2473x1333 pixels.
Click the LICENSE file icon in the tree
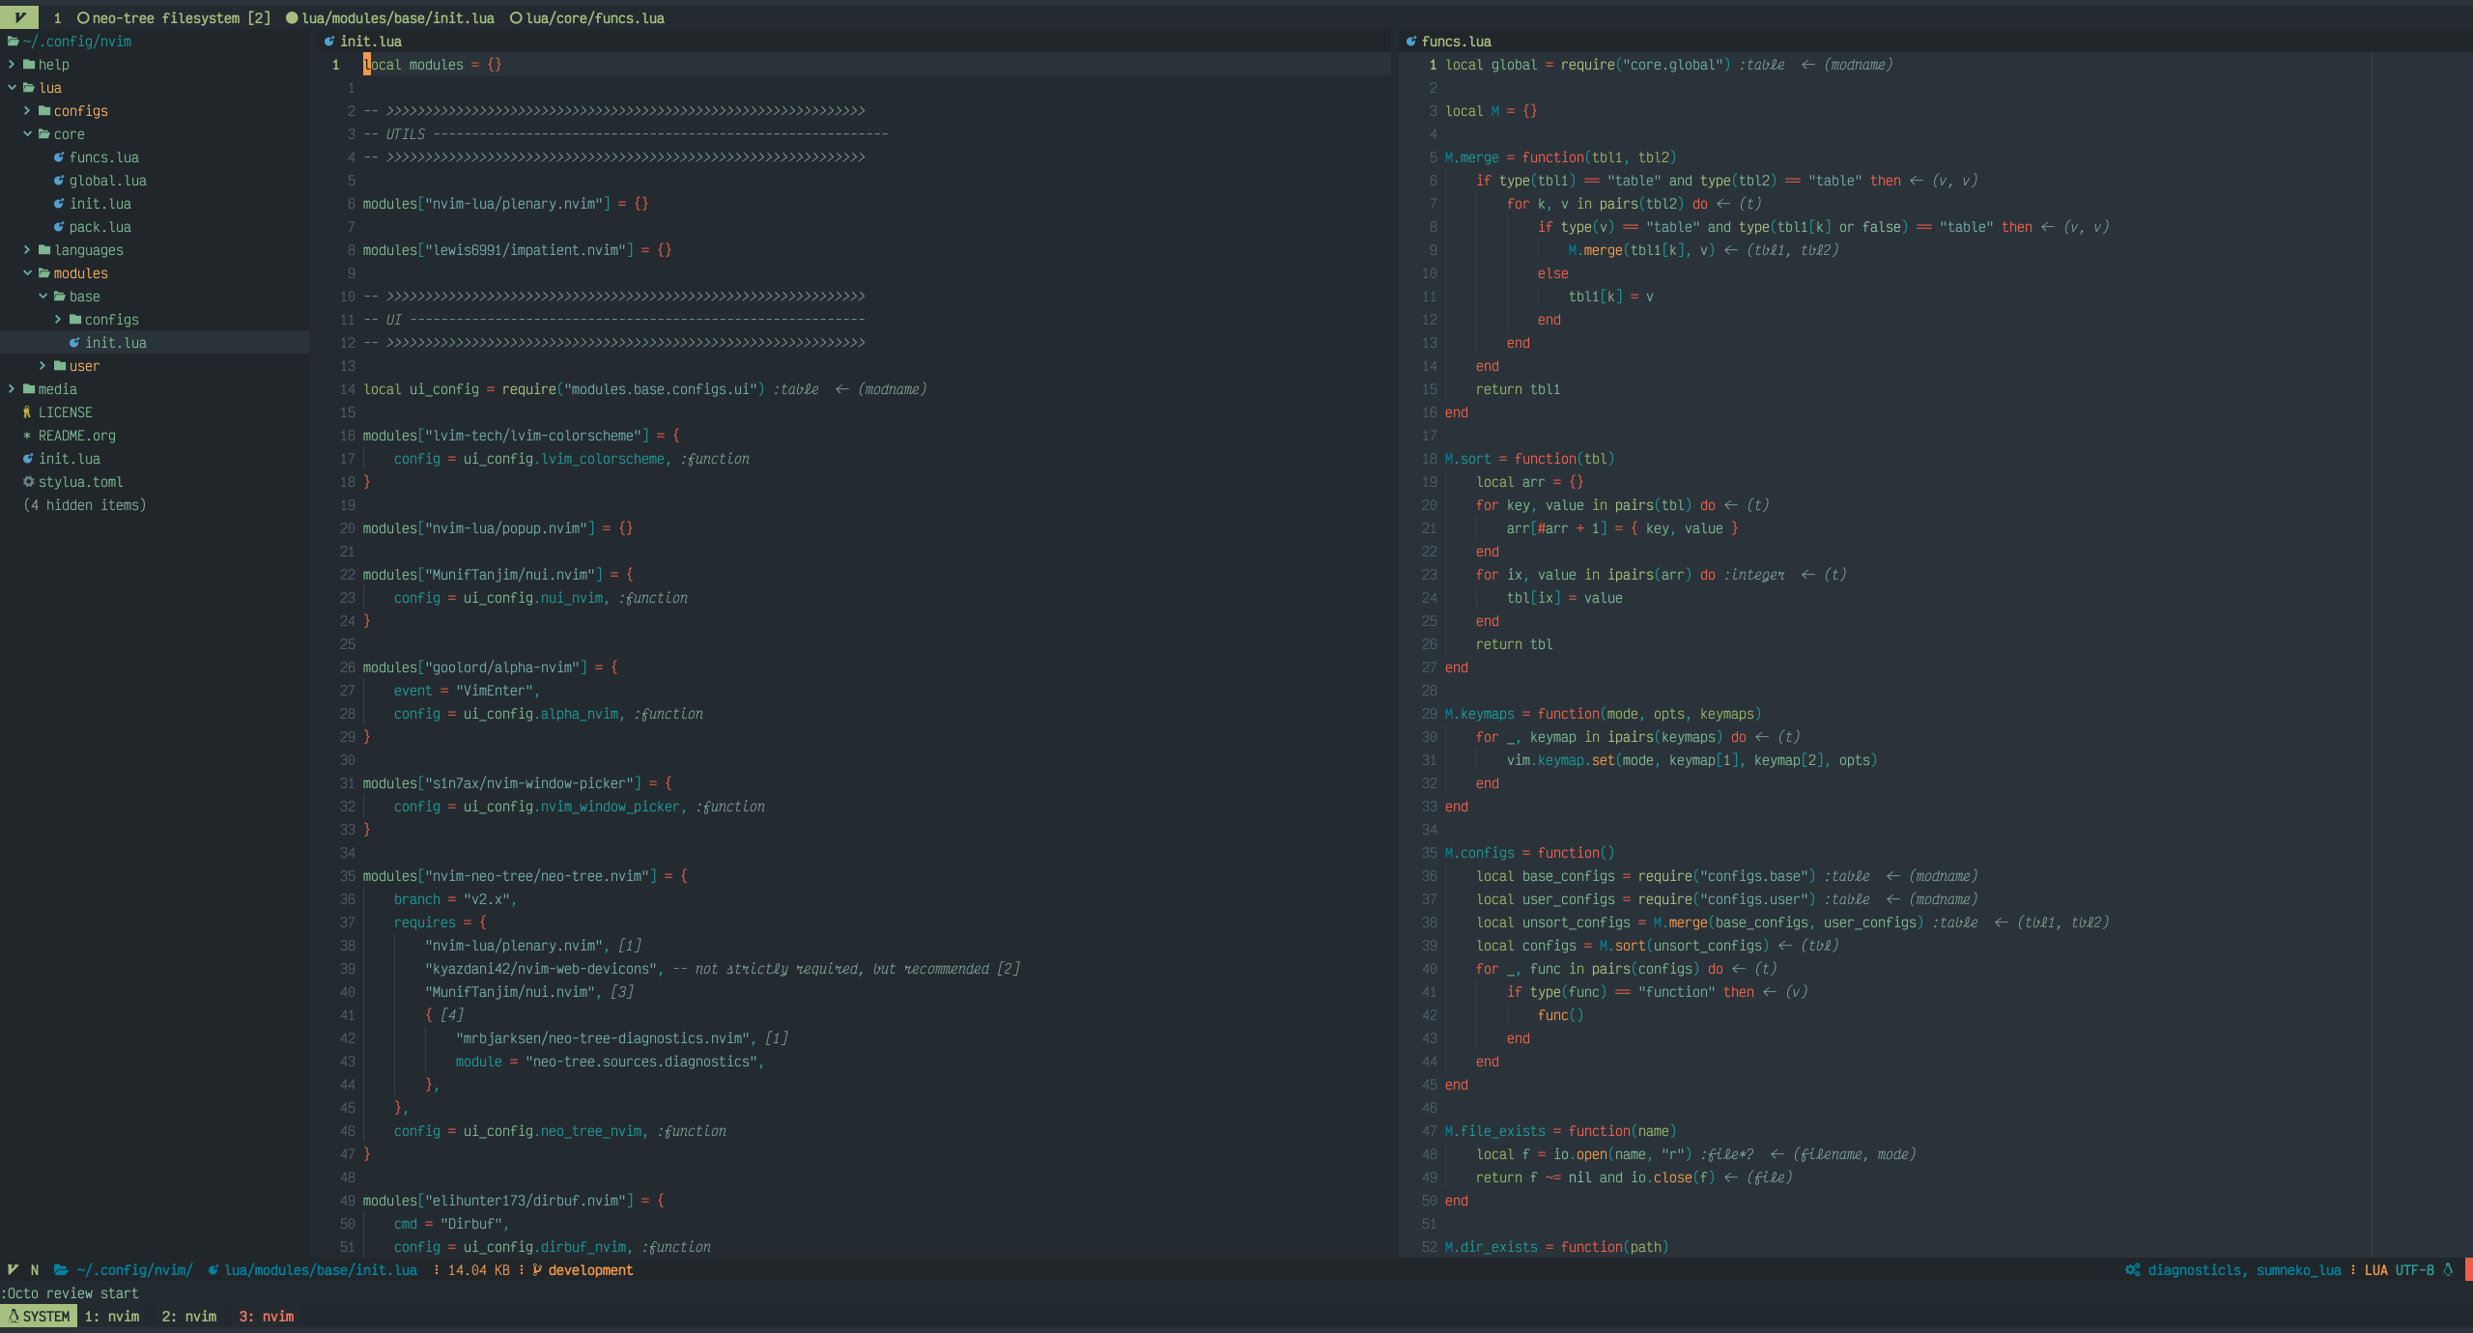point(27,412)
